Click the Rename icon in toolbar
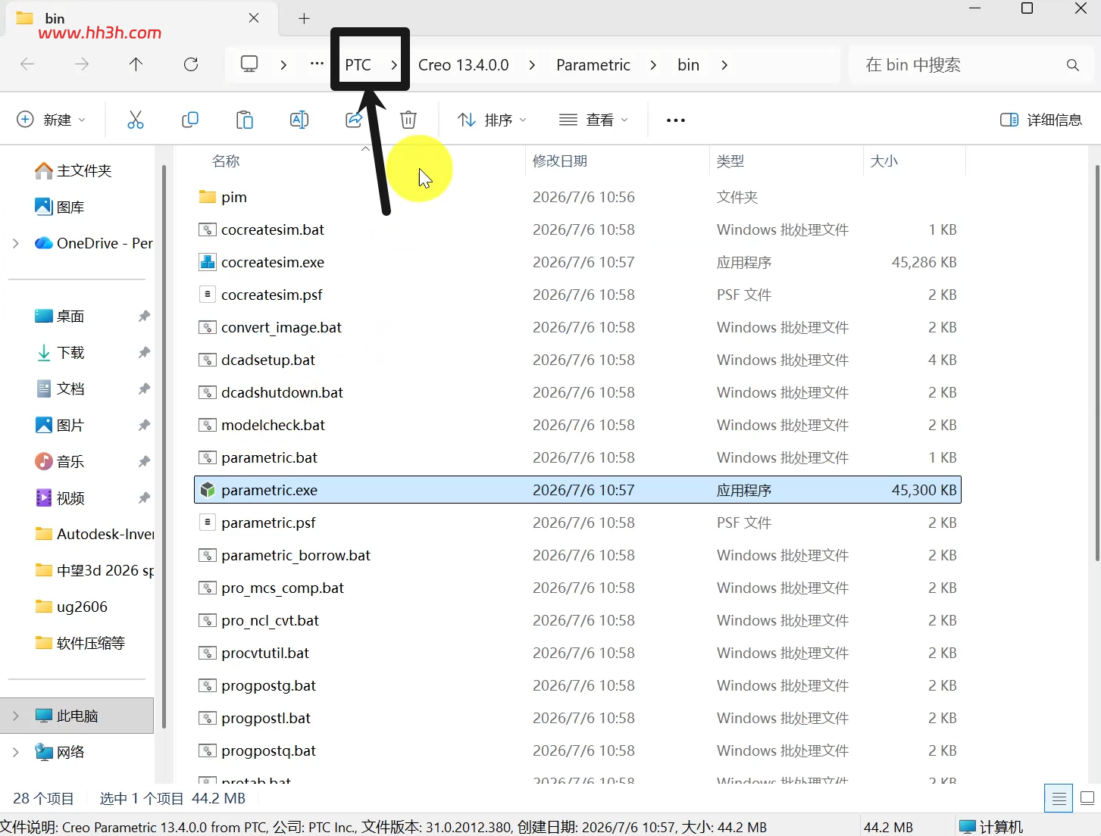 (x=299, y=120)
